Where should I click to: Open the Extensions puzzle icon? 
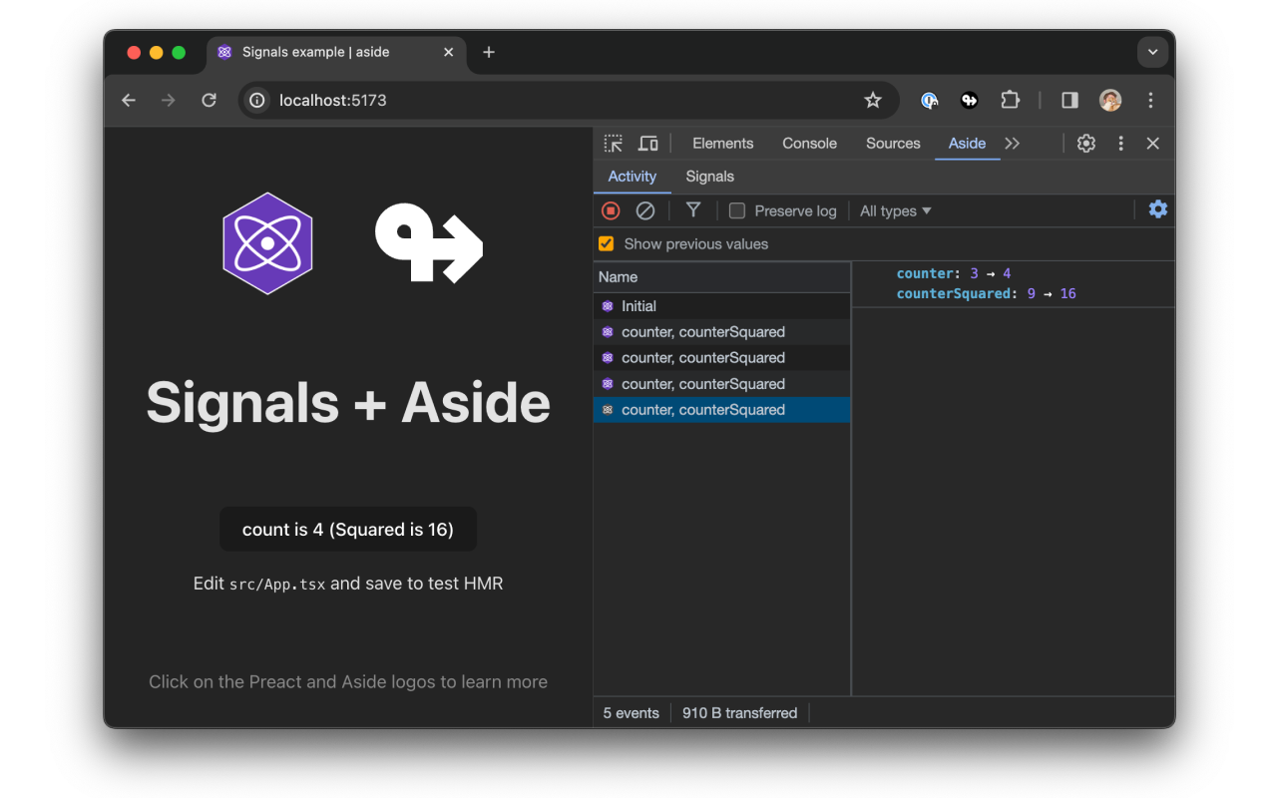tap(1010, 100)
